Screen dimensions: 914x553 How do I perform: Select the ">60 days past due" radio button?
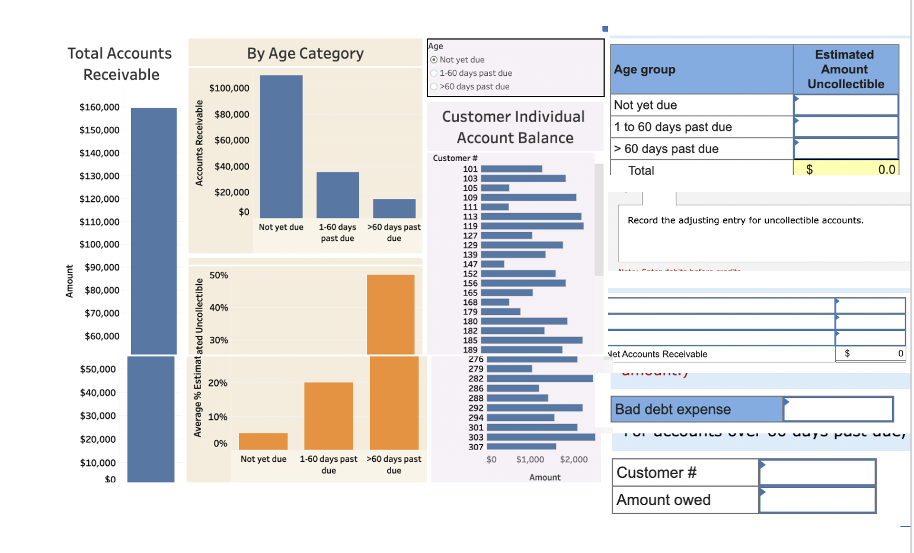(434, 86)
